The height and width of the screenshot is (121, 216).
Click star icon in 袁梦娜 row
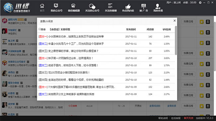[x=201, y=106]
